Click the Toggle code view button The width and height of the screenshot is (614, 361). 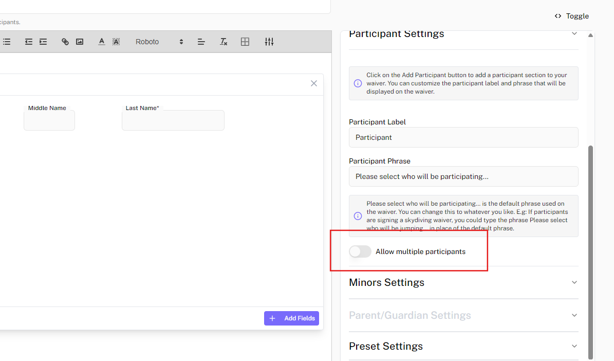pyautogui.click(x=572, y=16)
